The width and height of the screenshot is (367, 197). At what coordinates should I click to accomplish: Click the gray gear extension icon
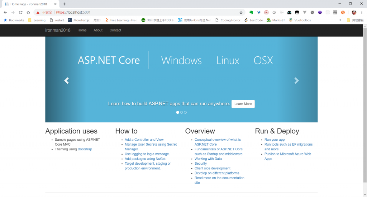[x=312, y=13]
